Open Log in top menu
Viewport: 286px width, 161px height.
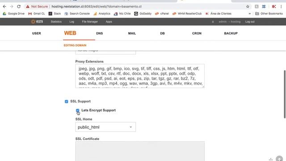click(x=71, y=21)
